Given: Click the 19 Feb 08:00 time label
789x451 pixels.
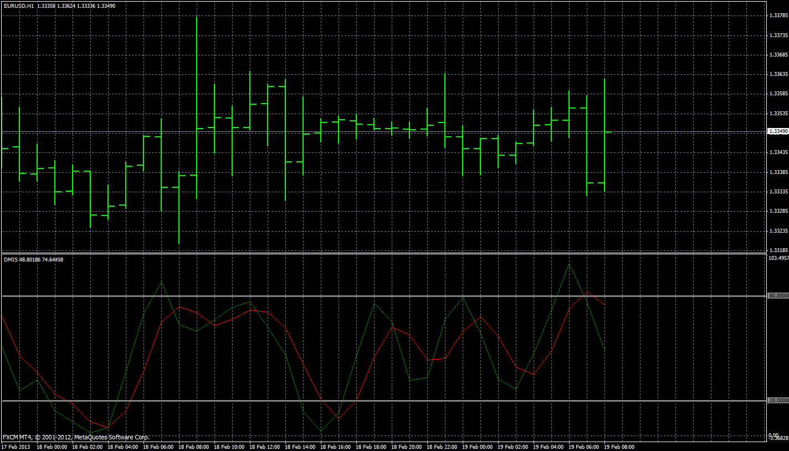Looking at the screenshot, I should 619,447.
